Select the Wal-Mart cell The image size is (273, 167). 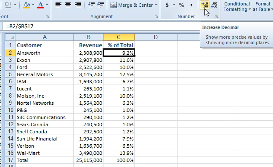[45, 153]
